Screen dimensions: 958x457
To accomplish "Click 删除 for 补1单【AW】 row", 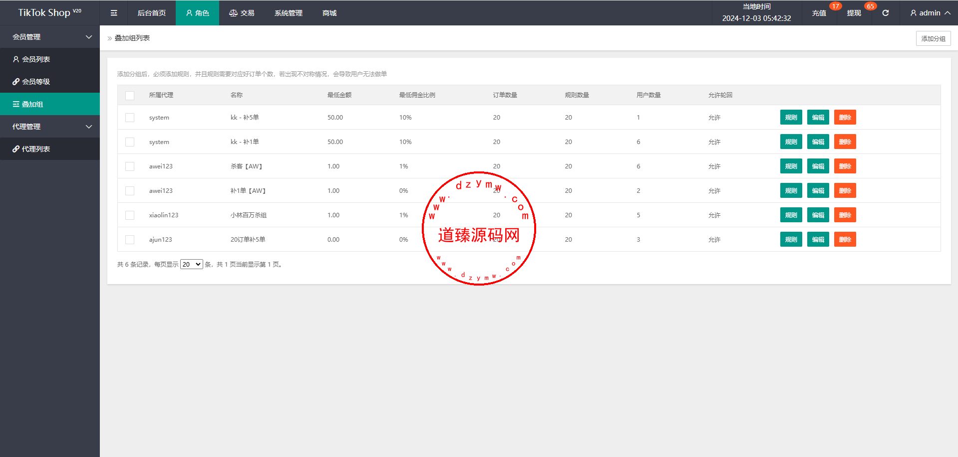I will click(845, 191).
